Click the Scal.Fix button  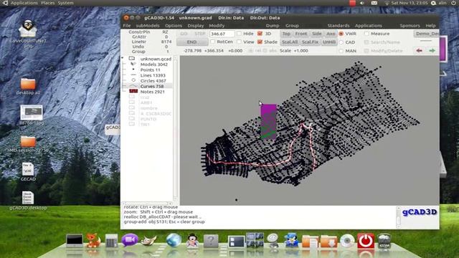pos(310,42)
